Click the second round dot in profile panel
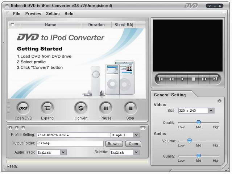 (17, 128)
